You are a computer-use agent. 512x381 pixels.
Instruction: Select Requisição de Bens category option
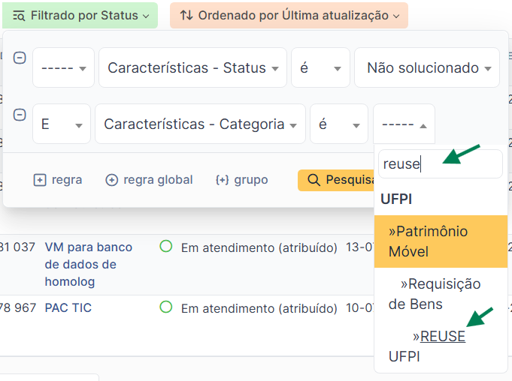pos(441,294)
